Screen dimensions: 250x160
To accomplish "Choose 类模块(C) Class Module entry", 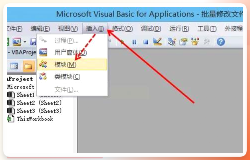I will pos(72,77).
